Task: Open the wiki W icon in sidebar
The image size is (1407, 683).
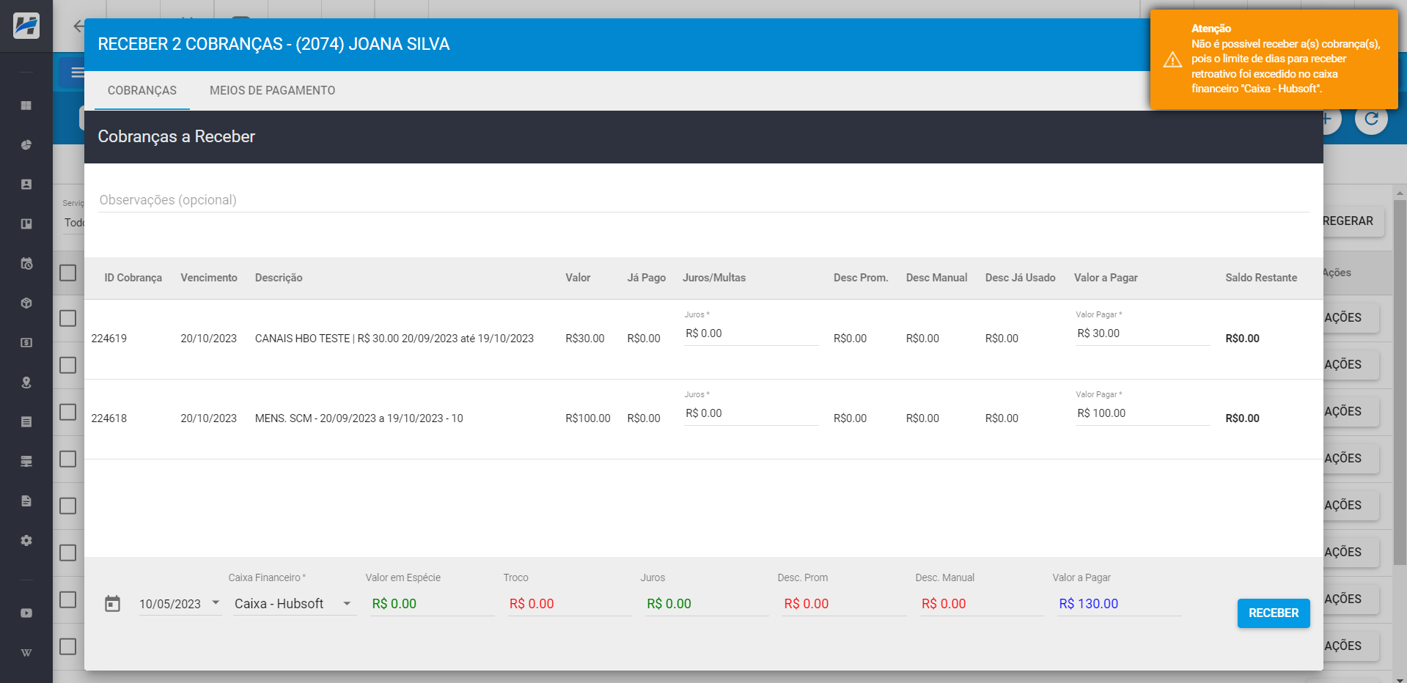Action: 26,653
